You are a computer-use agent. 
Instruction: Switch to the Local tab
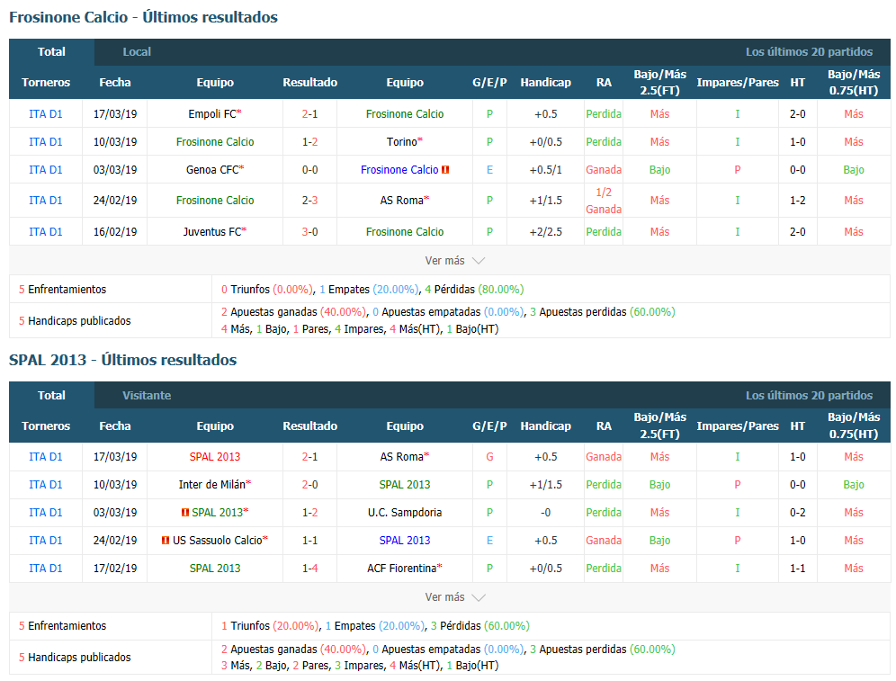pyautogui.click(x=137, y=52)
